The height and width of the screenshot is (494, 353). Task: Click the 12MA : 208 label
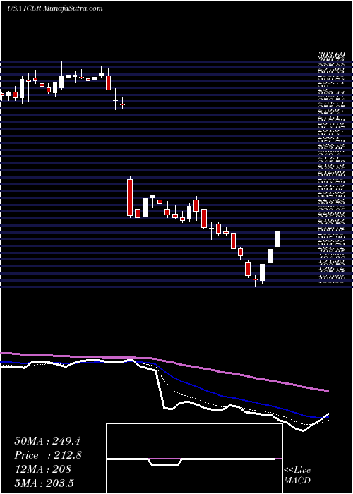click(42, 469)
